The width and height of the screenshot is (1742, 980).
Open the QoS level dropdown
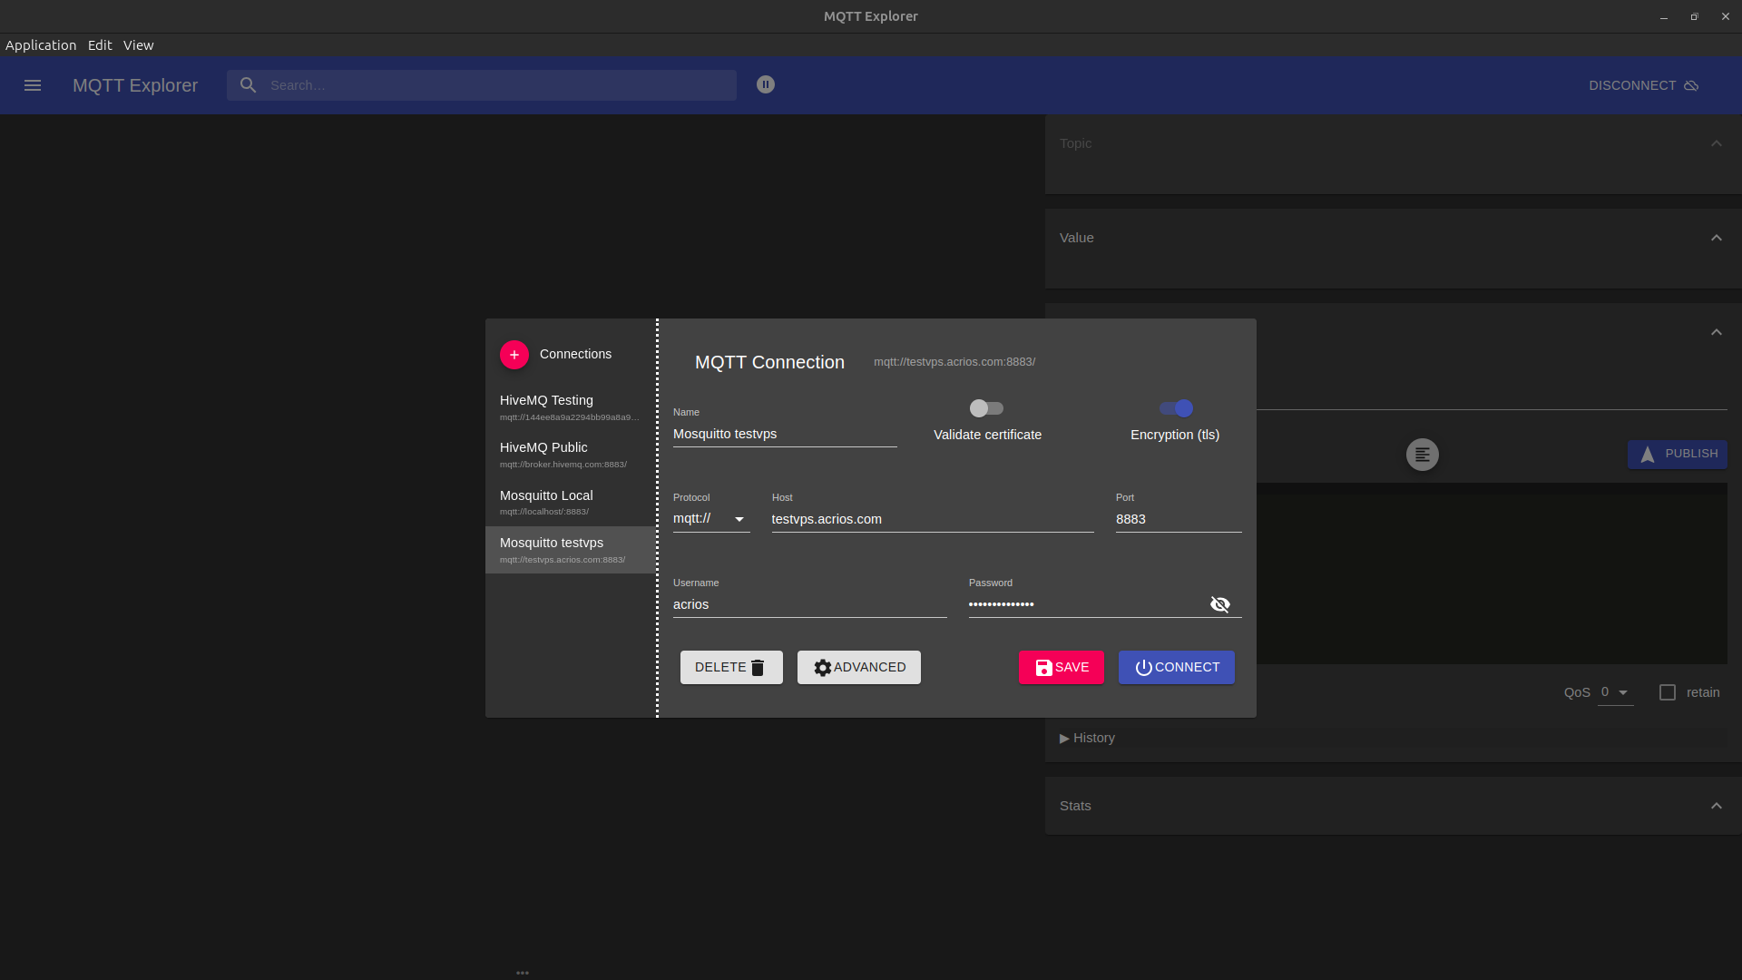tap(1615, 692)
